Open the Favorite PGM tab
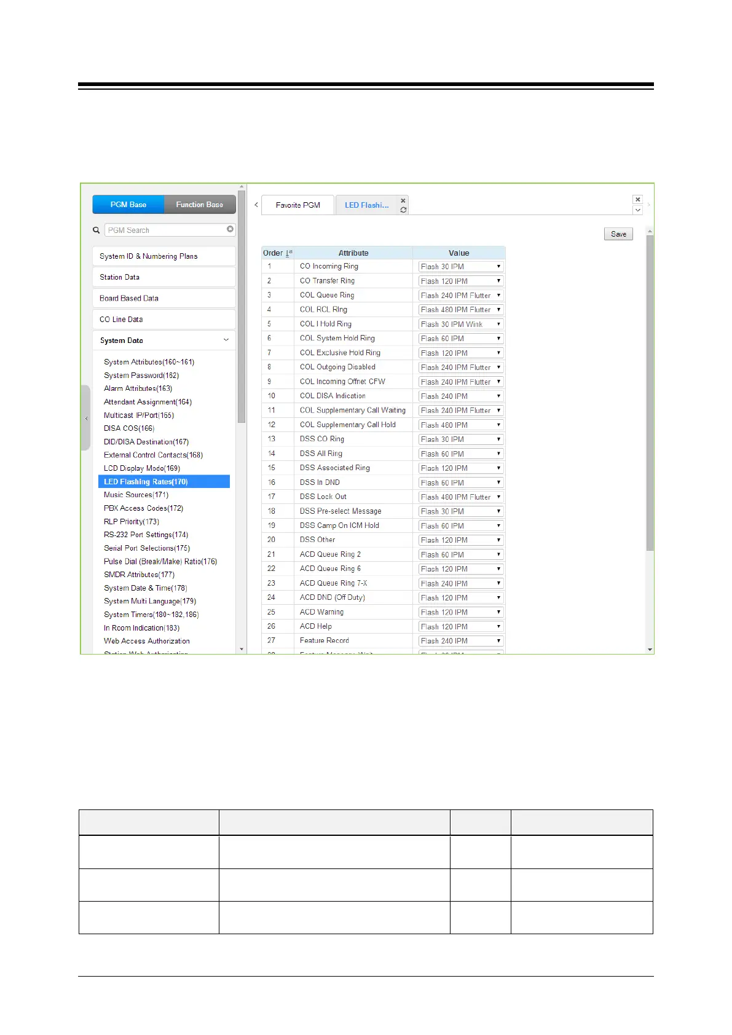 298,205
